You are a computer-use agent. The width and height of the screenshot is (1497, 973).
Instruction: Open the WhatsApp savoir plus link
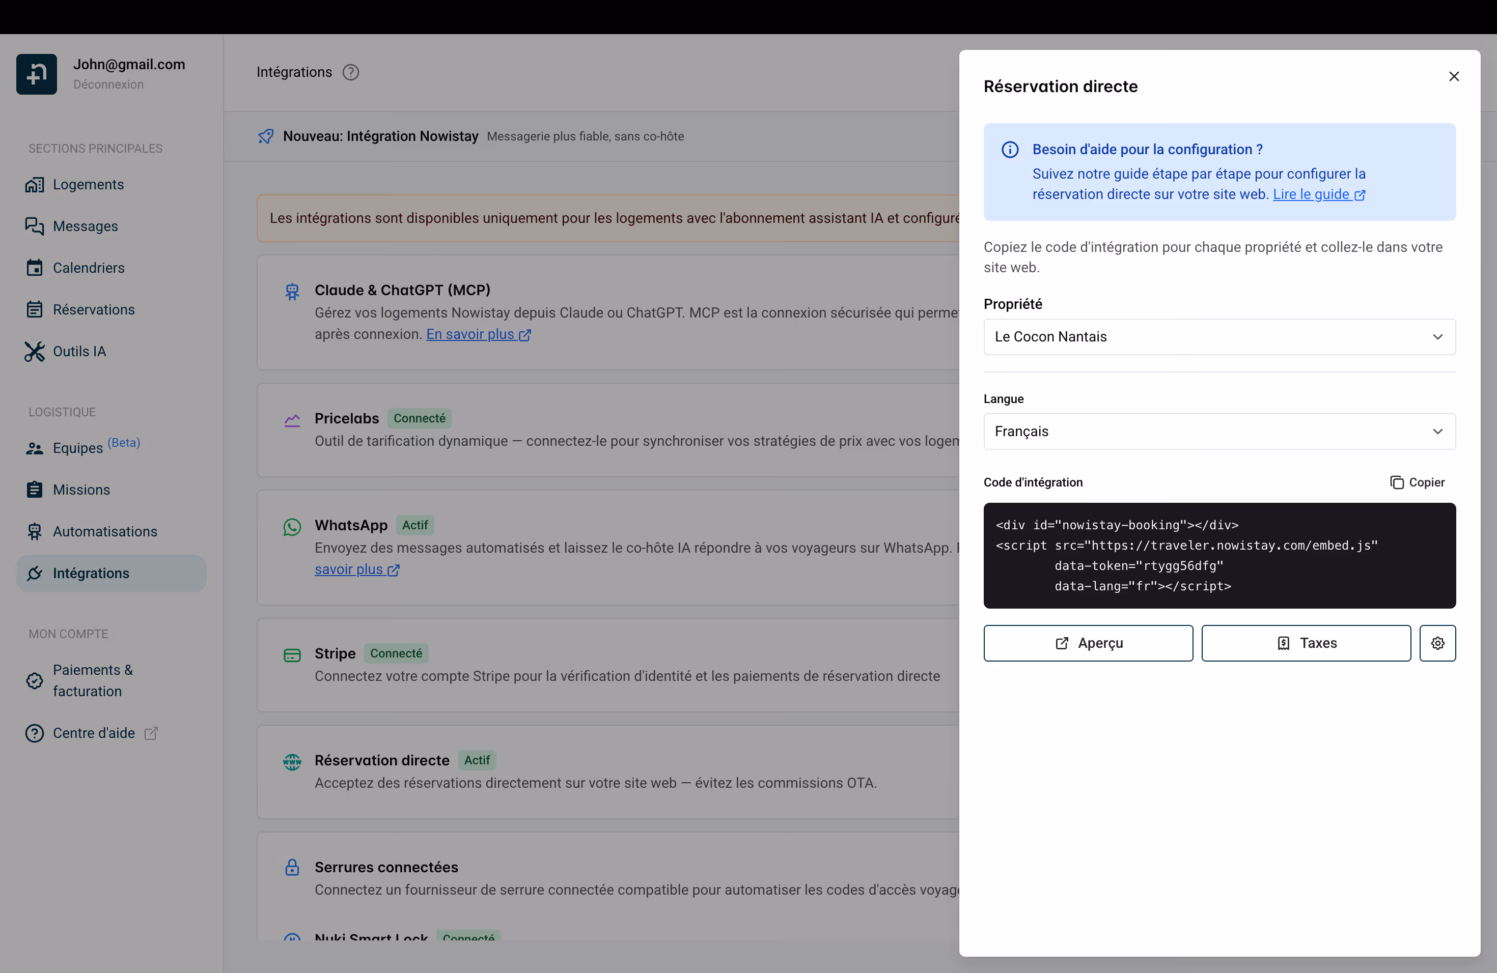[357, 569]
